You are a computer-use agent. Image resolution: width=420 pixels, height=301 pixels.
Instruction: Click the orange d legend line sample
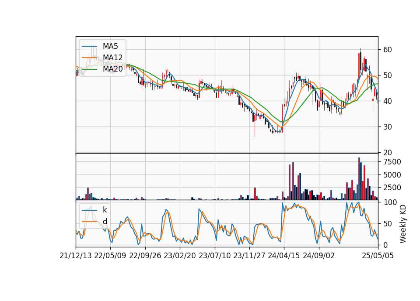(x=89, y=222)
